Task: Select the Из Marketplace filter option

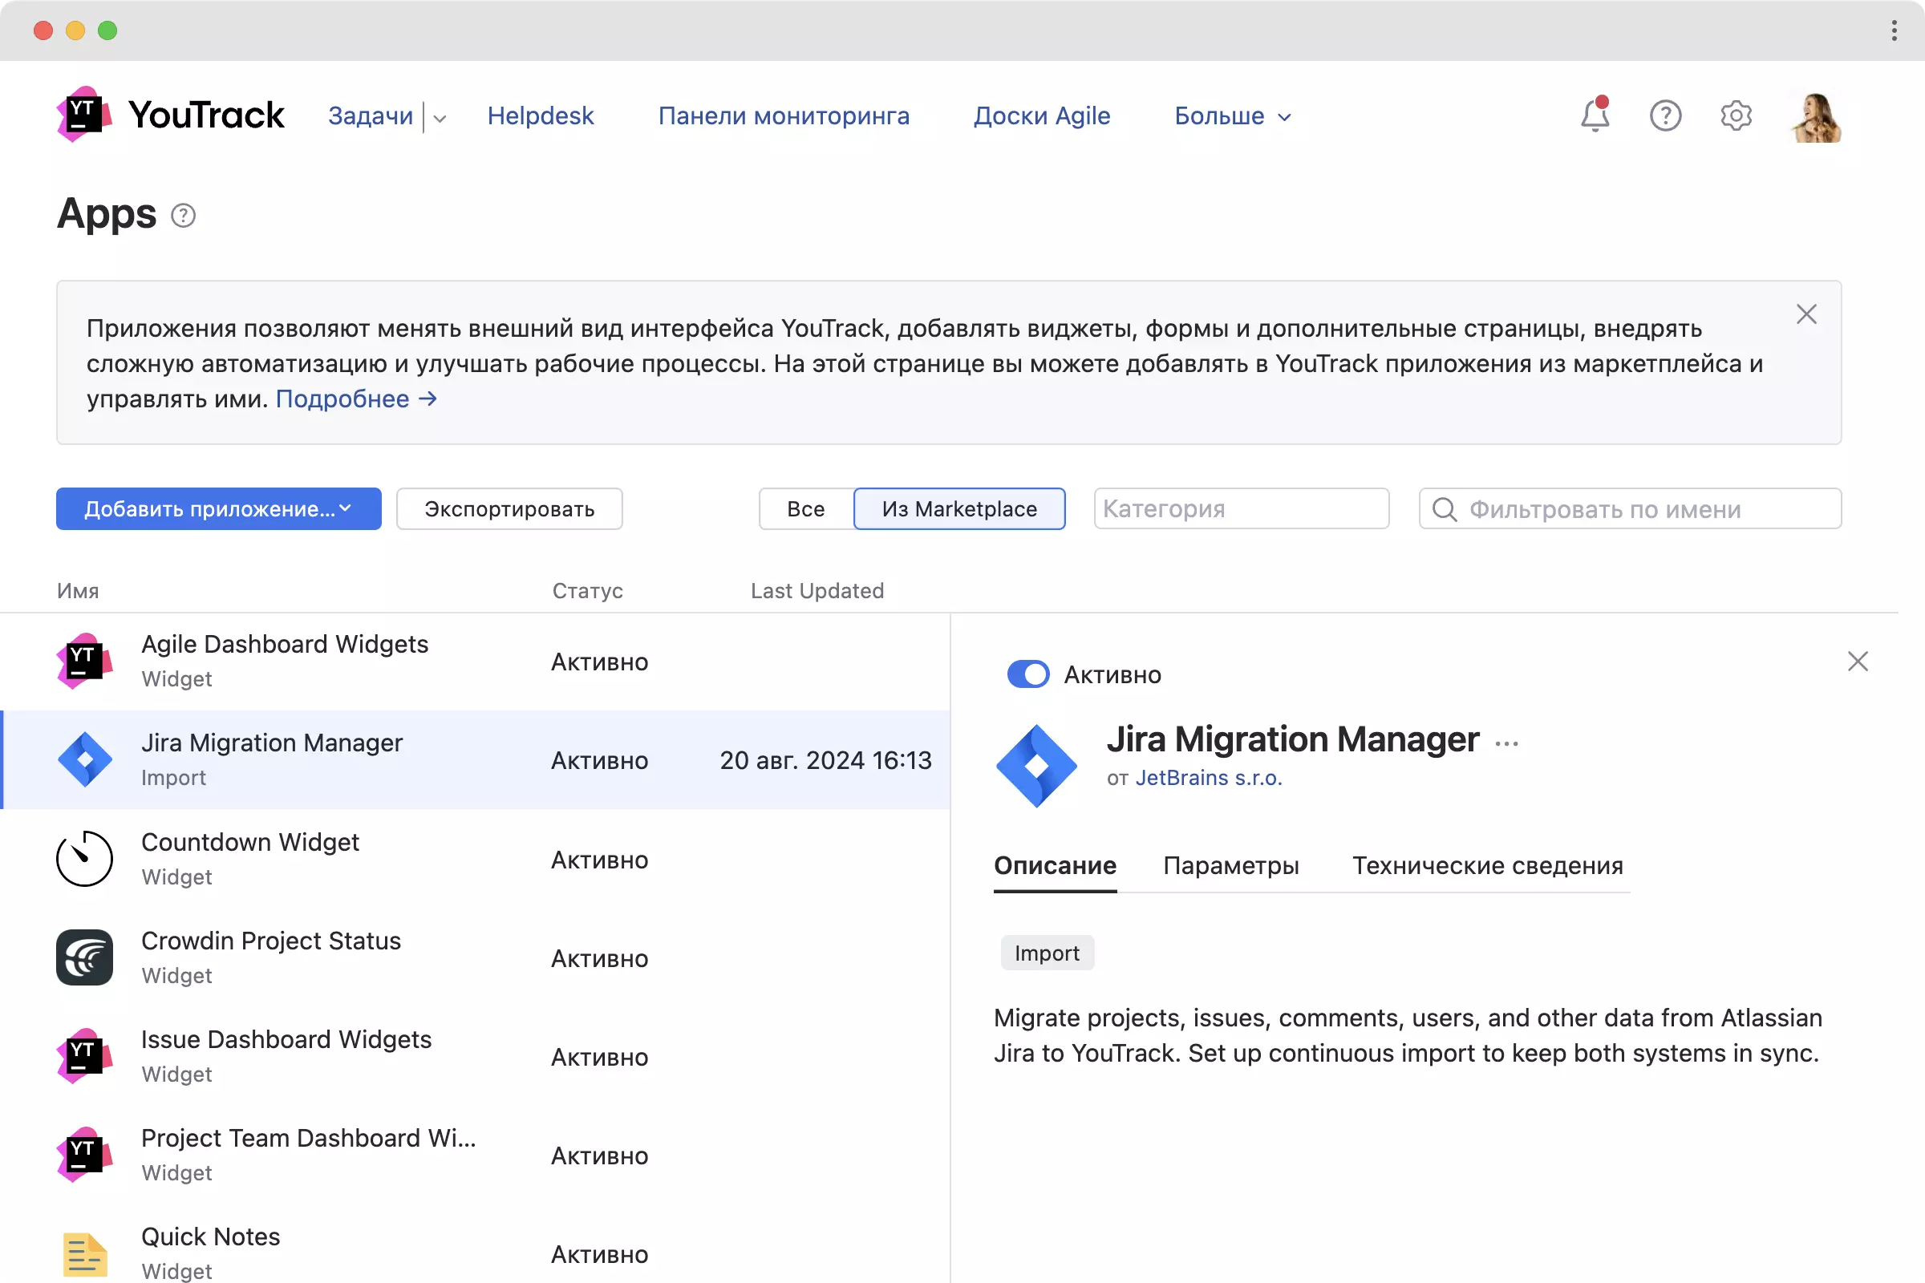Action: coord(958,509)
